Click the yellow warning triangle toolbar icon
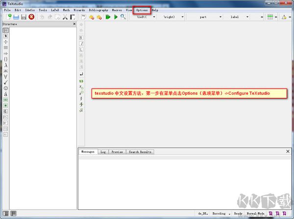 coord(284,17)
